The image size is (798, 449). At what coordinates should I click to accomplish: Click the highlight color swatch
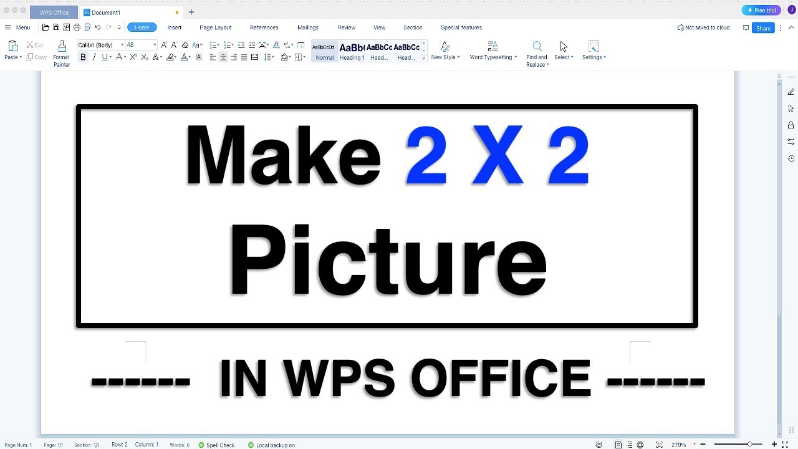170,57
